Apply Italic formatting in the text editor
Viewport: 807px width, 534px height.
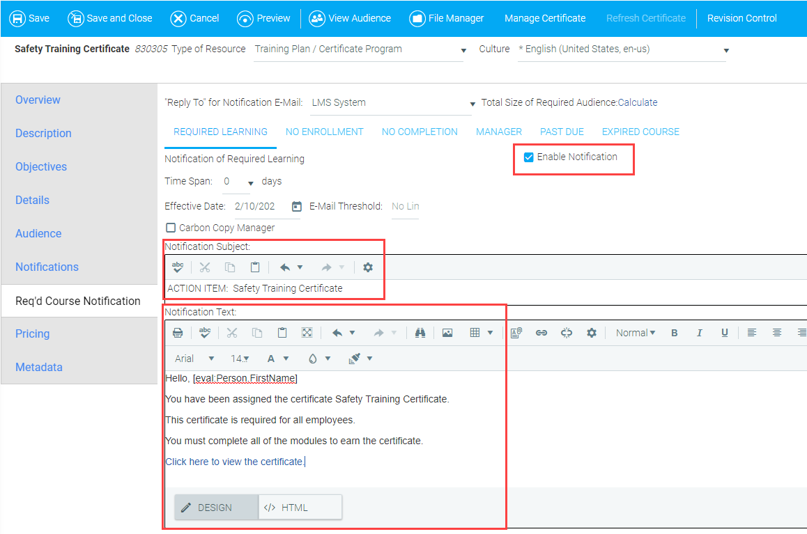(700, 333)
